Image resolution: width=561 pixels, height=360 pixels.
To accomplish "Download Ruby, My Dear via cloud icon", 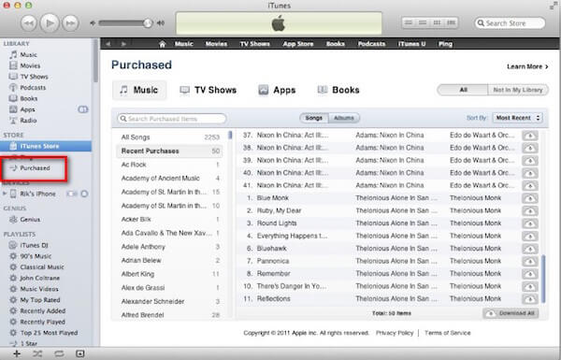I will pos(530,211).
